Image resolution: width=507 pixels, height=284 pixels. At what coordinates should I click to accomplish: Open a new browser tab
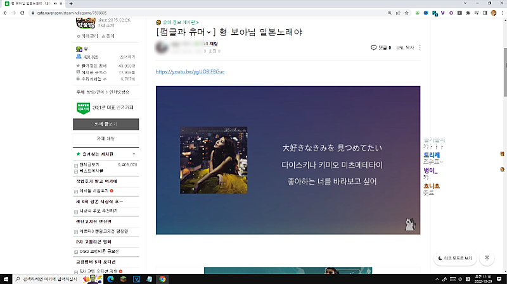tap(71, 4)
